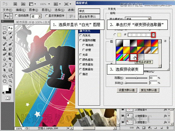Open the 选择(S) menu

[x=59, y=10]
